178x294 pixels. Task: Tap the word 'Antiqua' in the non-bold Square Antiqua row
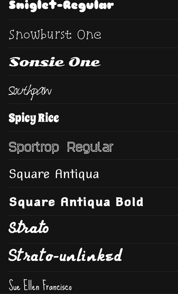(77, 174)
